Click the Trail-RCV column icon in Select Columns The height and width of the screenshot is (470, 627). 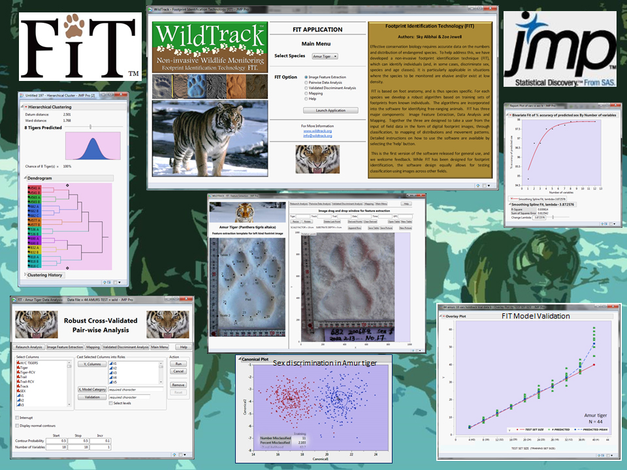[x=18, y=382]
